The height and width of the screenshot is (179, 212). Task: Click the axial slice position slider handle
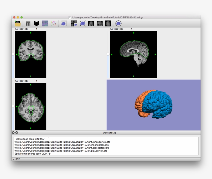click(12, 106)
